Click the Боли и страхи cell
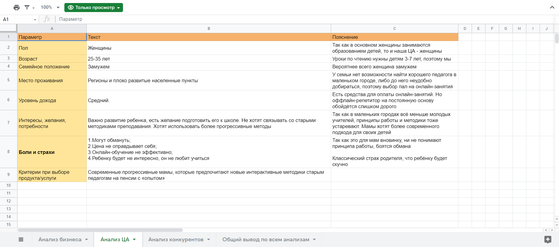The height and width of the screenshot is (247, 559). pyautogui.click(x=52, y=152)
